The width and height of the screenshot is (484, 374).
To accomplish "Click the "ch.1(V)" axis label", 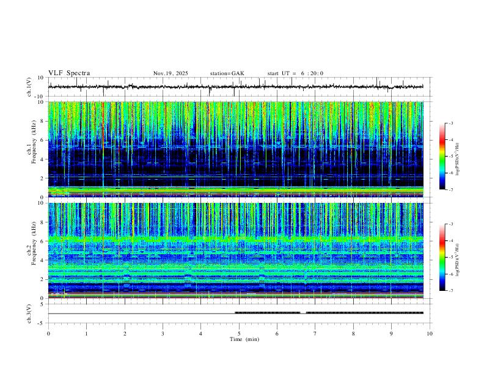I will coord(29,87).
